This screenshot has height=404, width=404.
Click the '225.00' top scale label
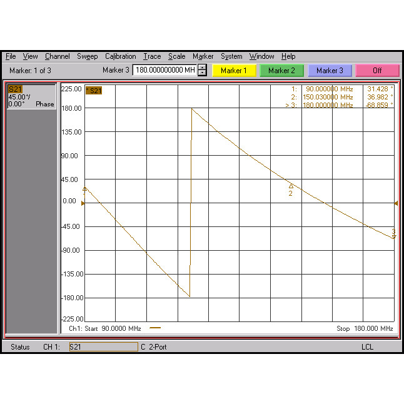tap(71, 89)
